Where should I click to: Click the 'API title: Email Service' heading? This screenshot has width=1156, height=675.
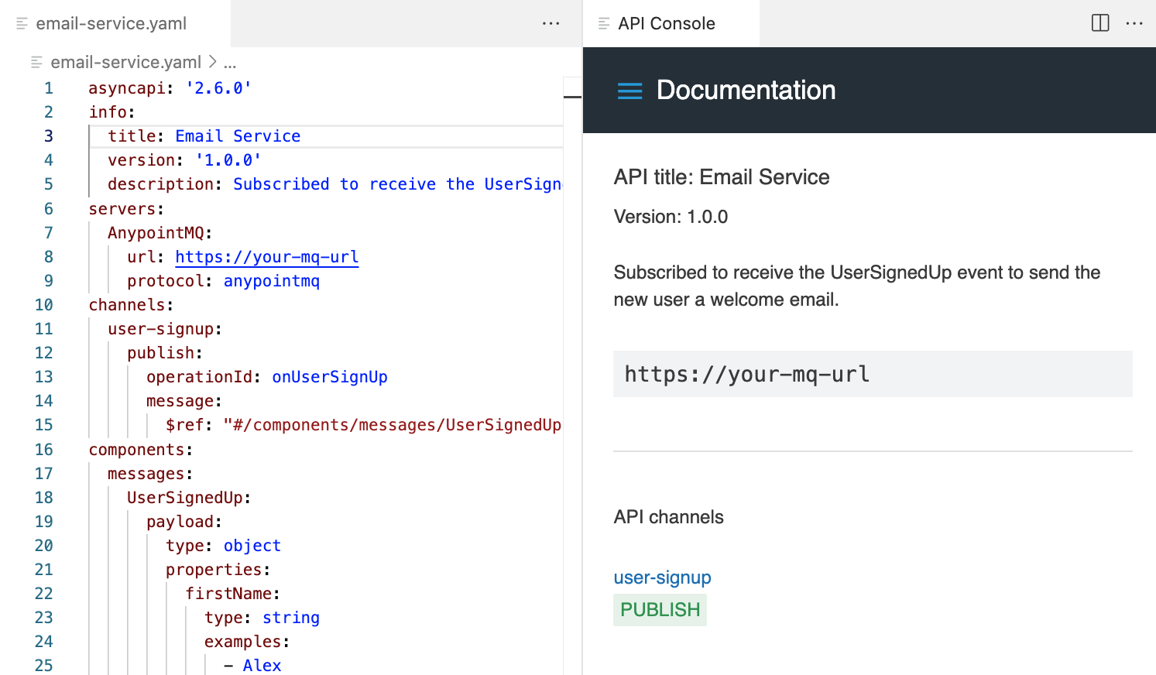pyautogui.click(x=722, y=177)
